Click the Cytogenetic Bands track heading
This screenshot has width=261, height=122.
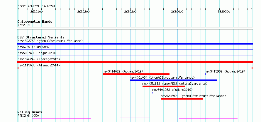(x=35, y=22)
